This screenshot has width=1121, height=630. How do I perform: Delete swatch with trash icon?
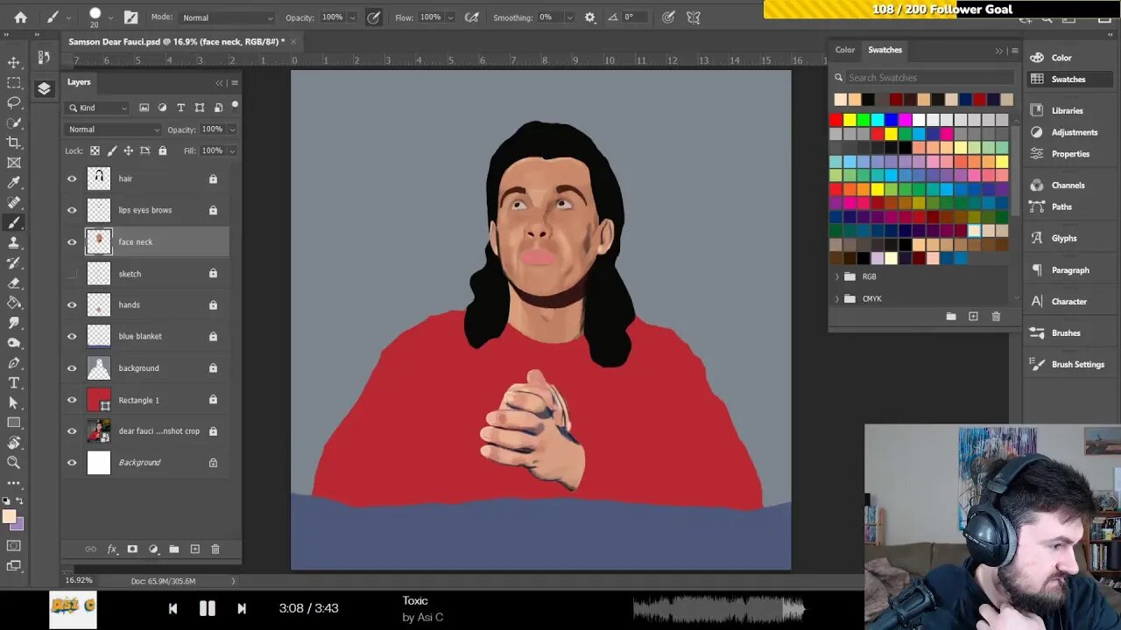click(996, 316)
